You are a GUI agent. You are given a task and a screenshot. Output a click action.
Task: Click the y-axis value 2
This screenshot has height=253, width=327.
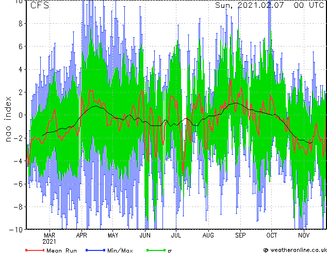pos(21,92)
